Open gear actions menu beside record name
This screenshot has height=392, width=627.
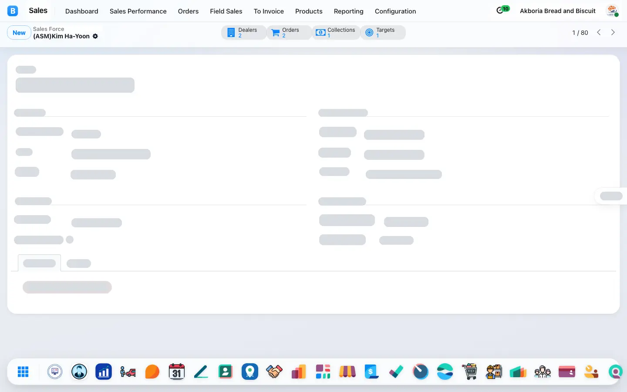(x=95, y=36)
